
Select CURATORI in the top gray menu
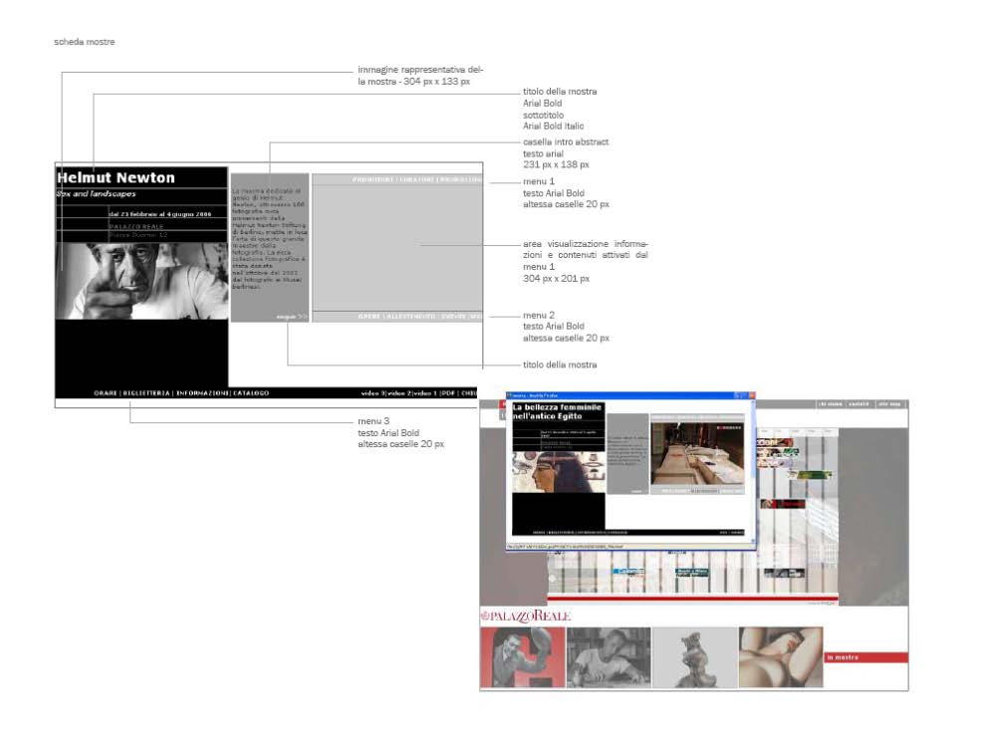(x=417, y=180)
